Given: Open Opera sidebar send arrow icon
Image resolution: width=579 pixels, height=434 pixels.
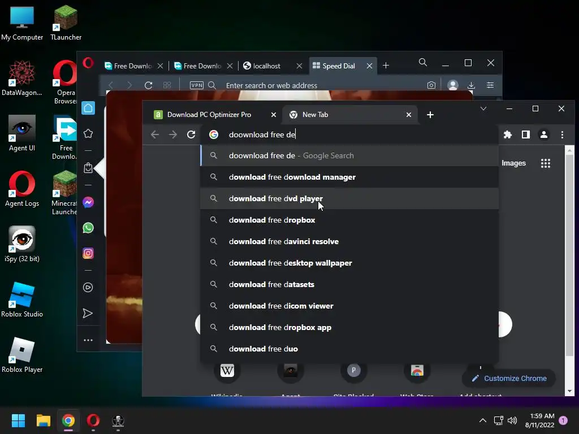Looking at the screenshot, I should (x=88, y=313).
